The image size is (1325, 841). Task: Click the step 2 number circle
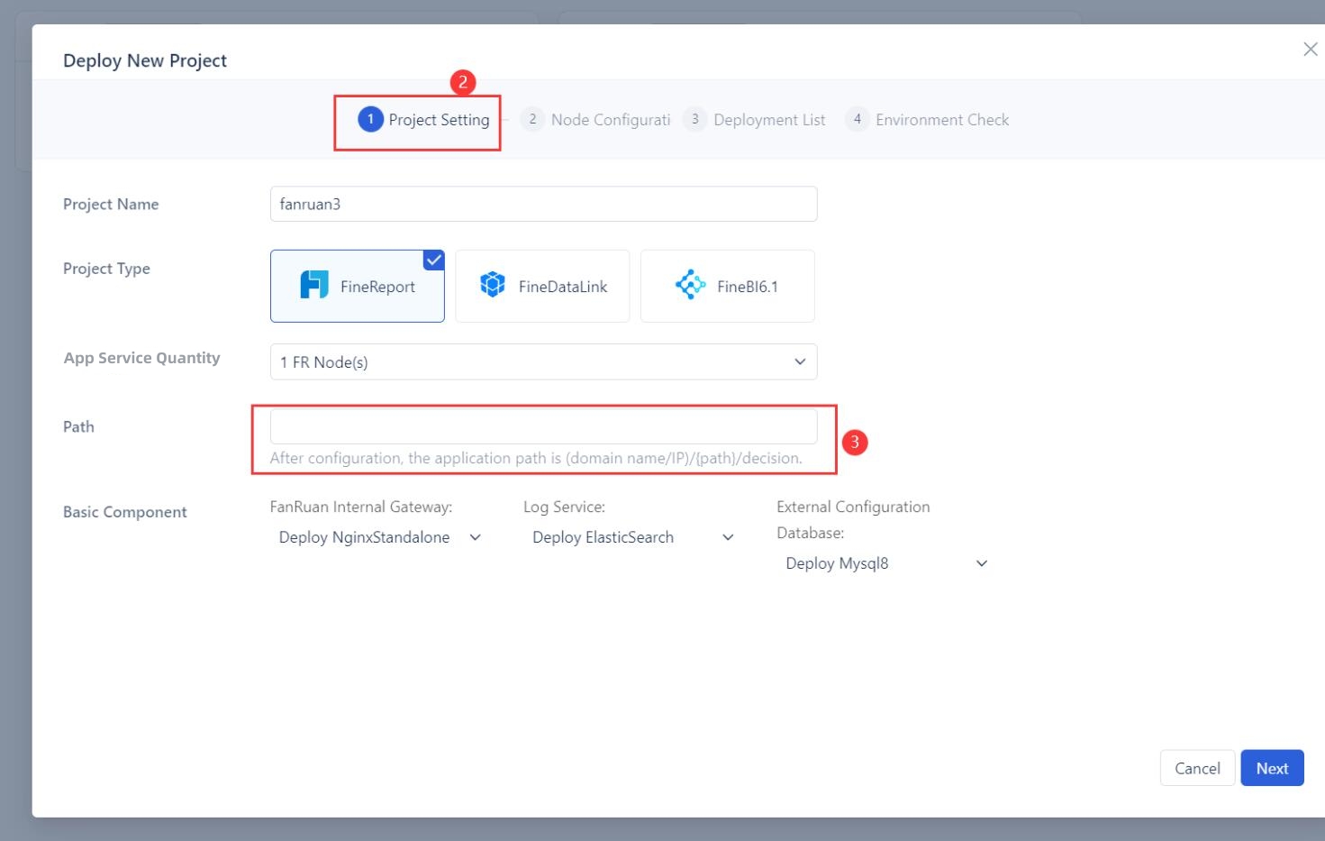coord(532,119)
